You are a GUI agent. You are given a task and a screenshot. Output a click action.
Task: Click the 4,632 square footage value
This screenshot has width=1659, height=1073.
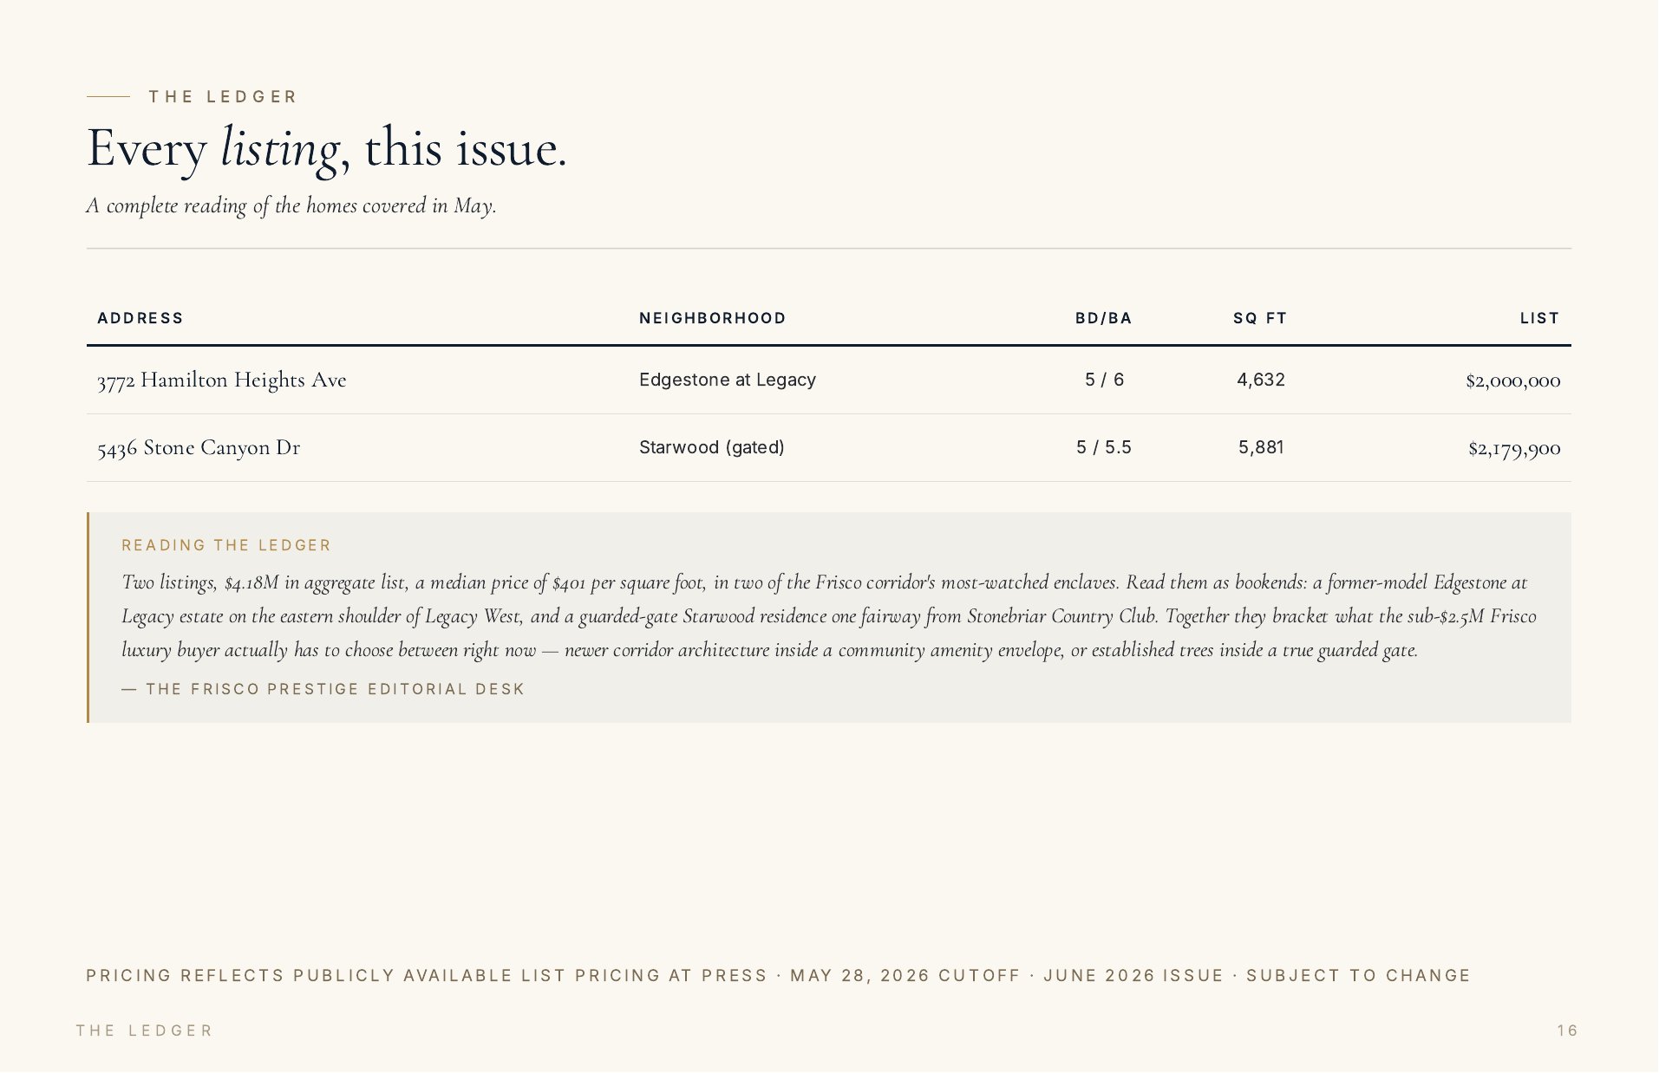pyautogui.click(x=1261, y=380)
